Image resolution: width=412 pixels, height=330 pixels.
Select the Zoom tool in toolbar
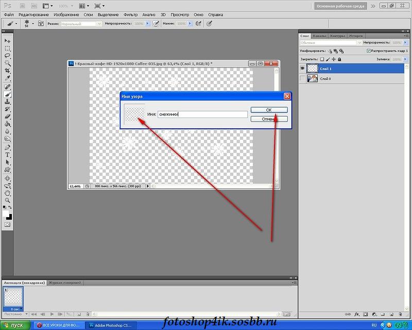pyautogui.click(x=7, y=201)
